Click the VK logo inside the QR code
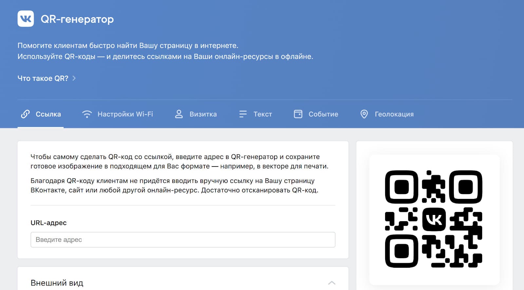The height and width of the screenshot is (290, 524). [x=434, y=219]
